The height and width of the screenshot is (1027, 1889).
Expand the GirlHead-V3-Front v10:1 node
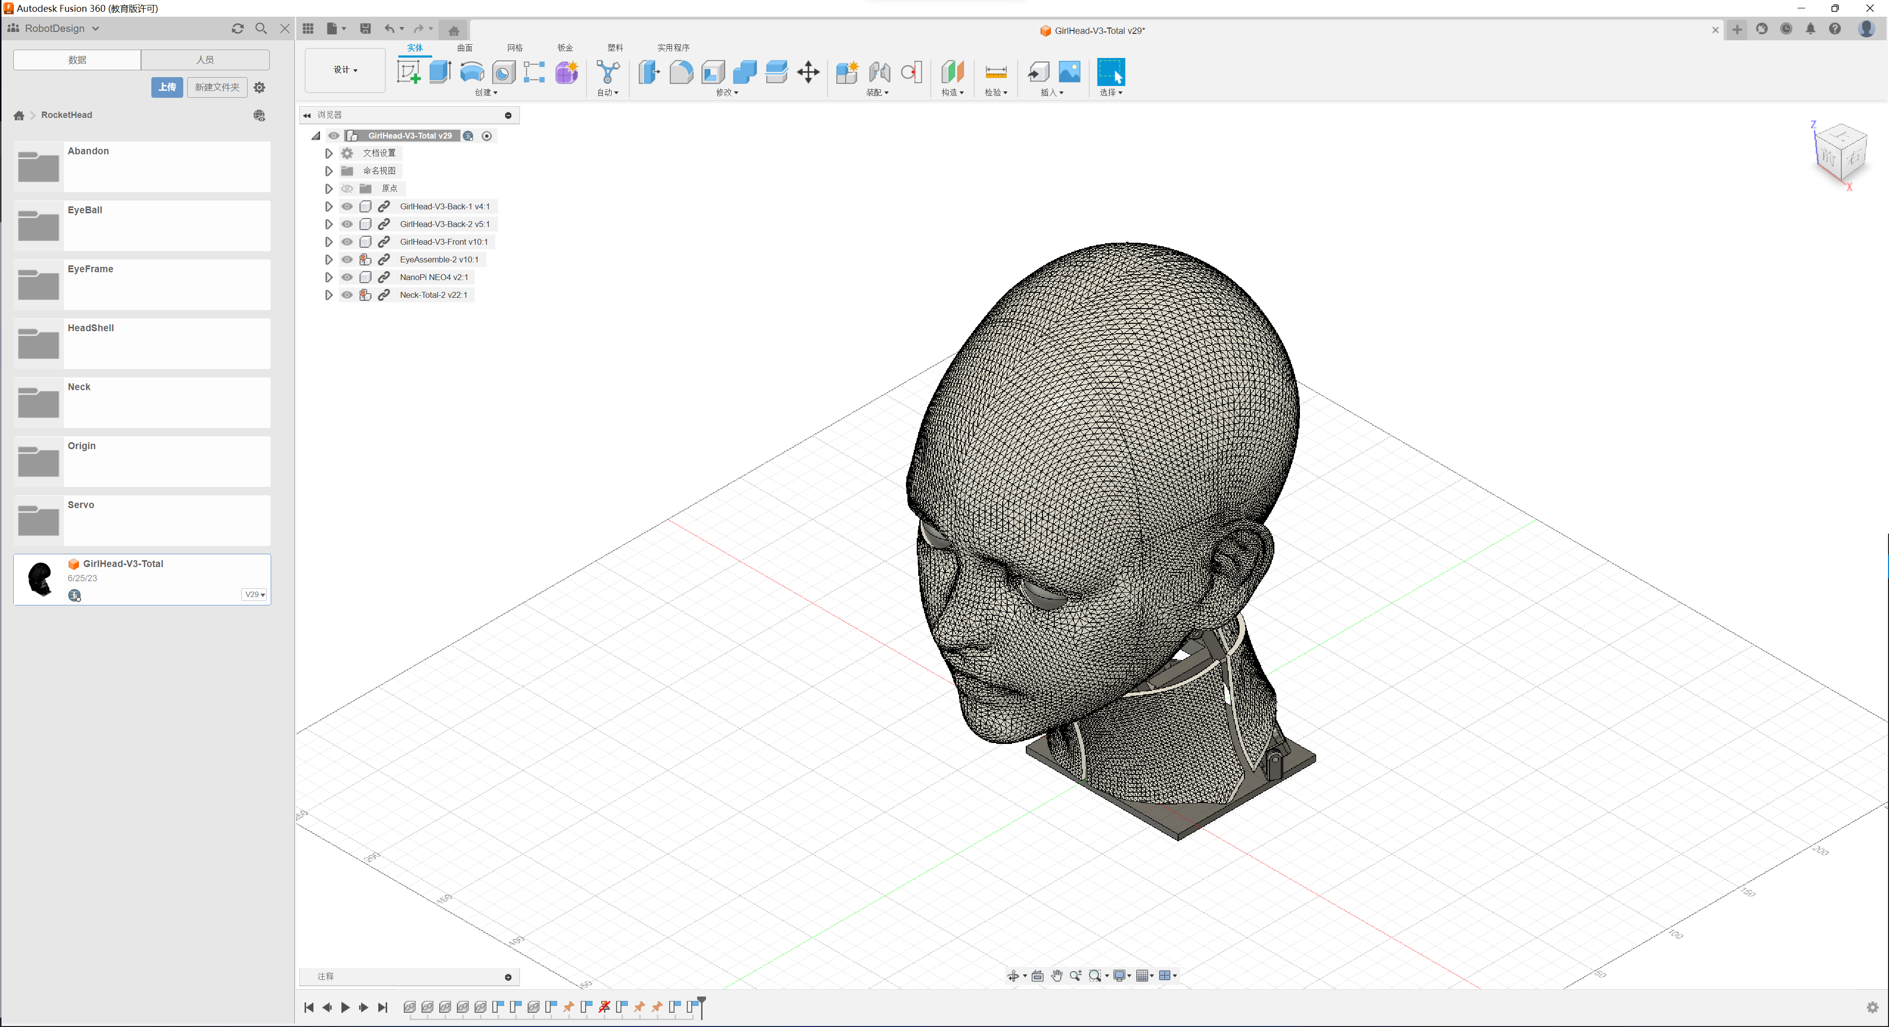coord(329,241)
